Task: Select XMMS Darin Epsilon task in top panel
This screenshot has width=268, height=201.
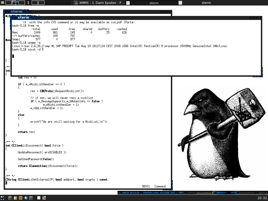Action: coord(99,3)
